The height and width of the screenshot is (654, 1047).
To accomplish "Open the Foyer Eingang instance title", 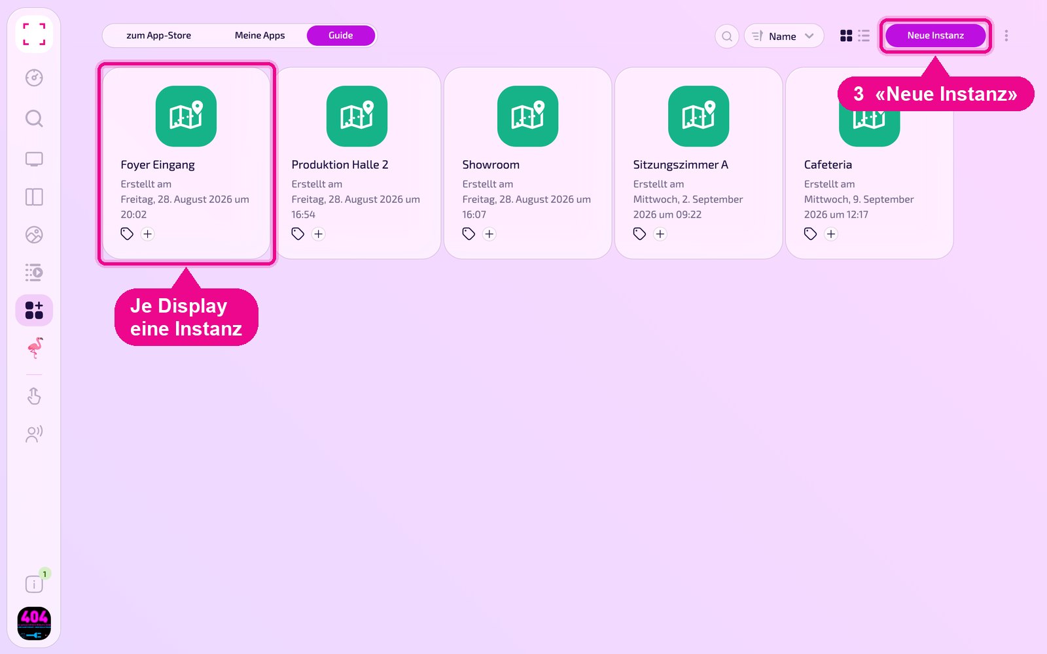I will tap(158, 165).
